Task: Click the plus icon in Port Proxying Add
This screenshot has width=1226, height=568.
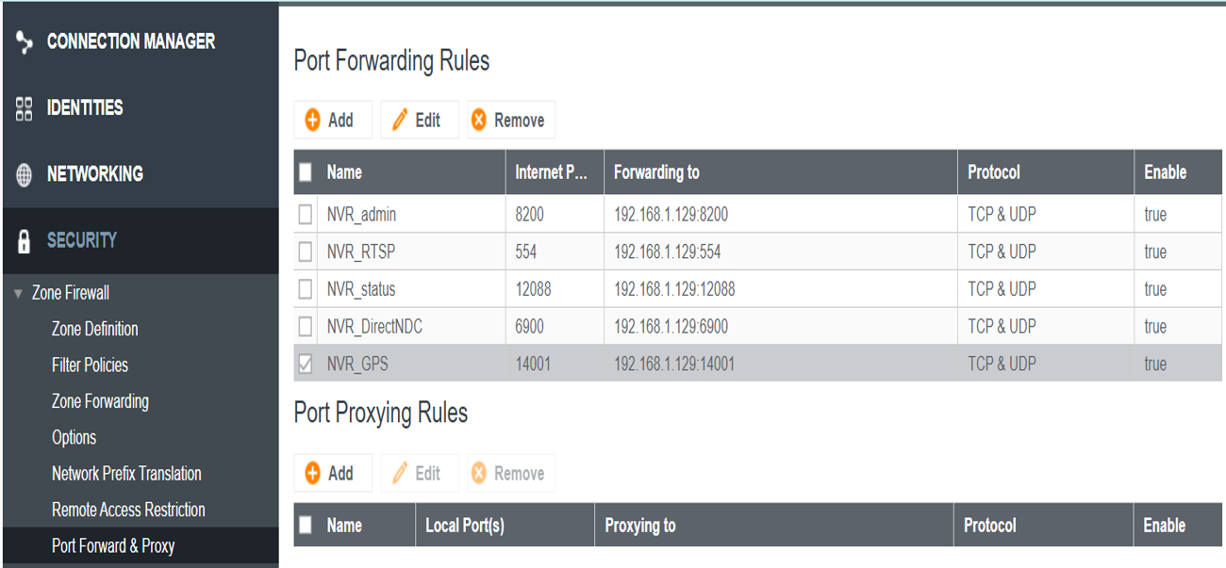Action: click(x=313, y=473)
